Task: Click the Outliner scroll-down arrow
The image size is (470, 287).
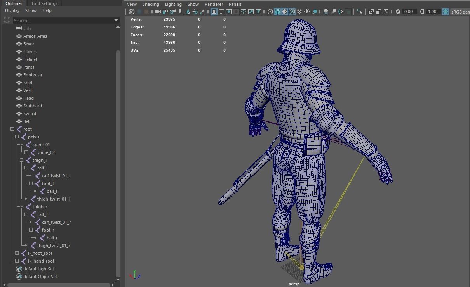Action: 118,279
